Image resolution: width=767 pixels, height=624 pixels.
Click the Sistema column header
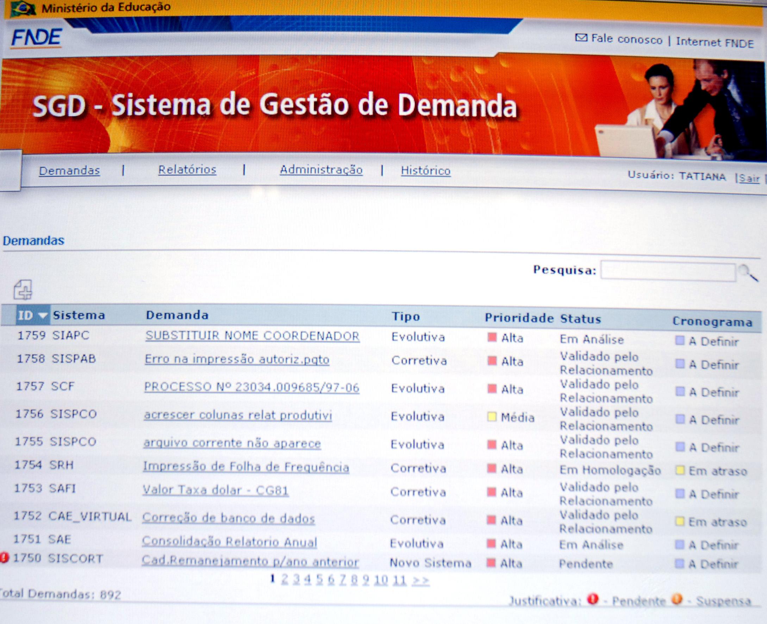(x=79, y=315)
